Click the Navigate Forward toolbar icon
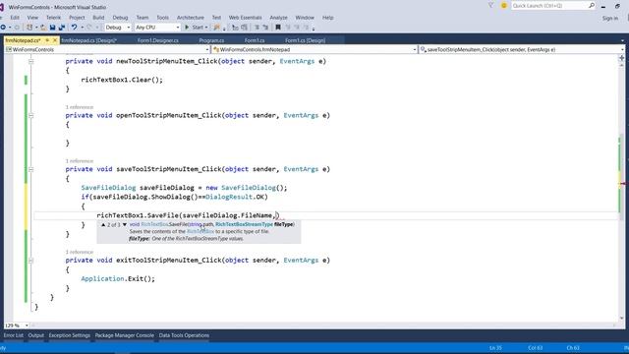 click(17, 28)
